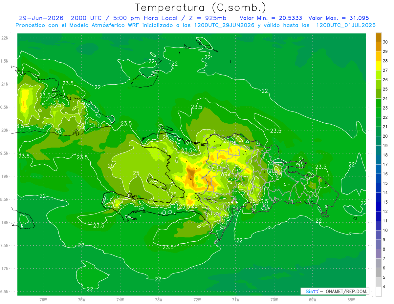Click the '71W' longitude axis label
Screen dimensions: 394x304
coord(235,300)
